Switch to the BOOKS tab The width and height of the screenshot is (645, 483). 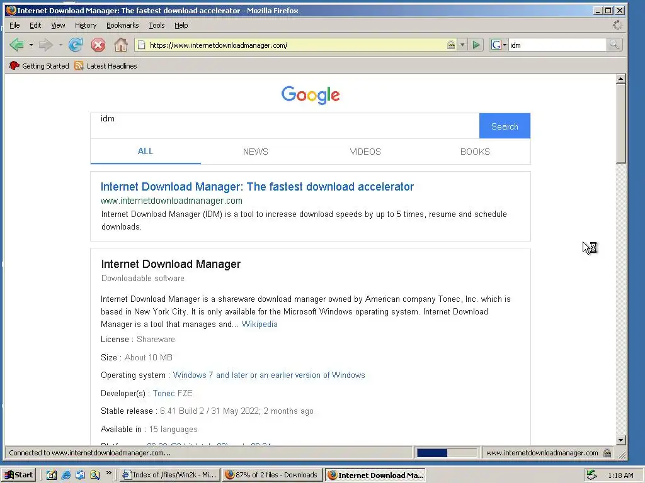coord(475,152)
